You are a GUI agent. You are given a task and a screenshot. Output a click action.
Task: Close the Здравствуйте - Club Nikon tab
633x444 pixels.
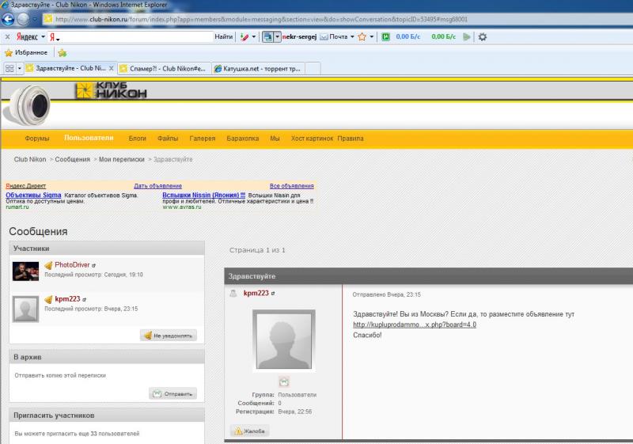point(111,68)
